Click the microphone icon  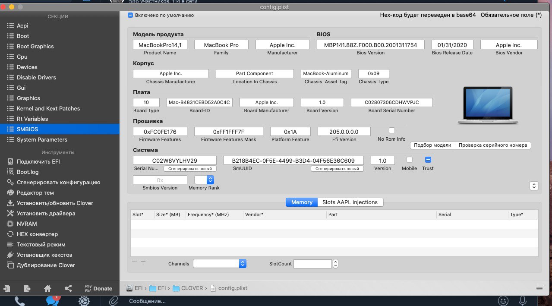point(523,301)
